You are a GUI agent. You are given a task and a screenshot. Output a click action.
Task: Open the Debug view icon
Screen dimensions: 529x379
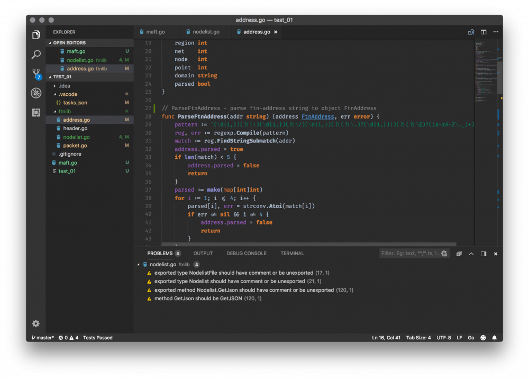(36, 93)
